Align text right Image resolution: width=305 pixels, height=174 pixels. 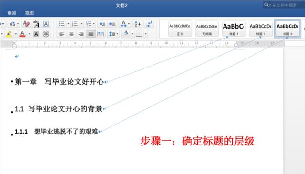pos(81,34)
